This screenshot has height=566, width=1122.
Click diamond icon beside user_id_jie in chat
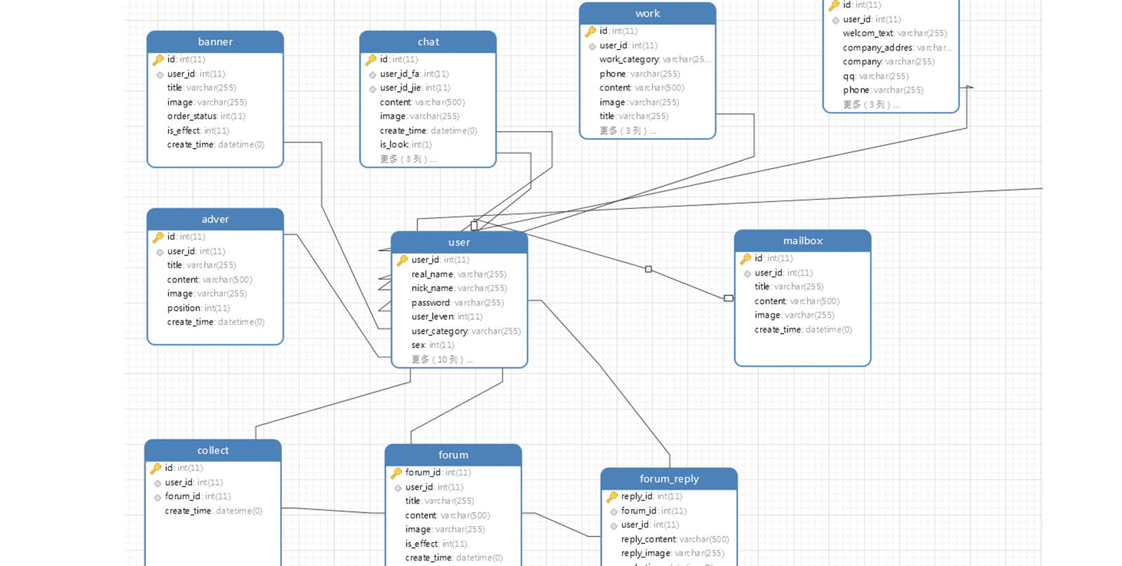tap(372, 88)
